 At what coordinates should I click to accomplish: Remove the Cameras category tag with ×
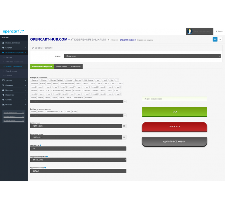(31, 80)
